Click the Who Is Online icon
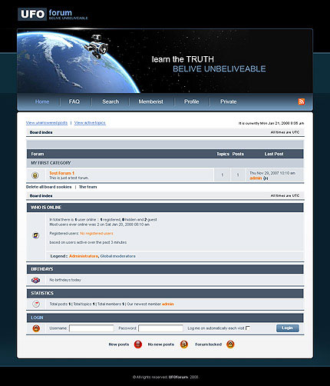The image size is (330, 386). (36, 235)
